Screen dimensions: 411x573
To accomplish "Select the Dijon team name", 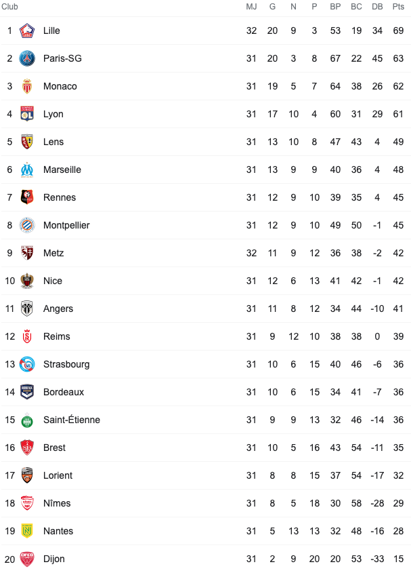I will tap(53, 559).
